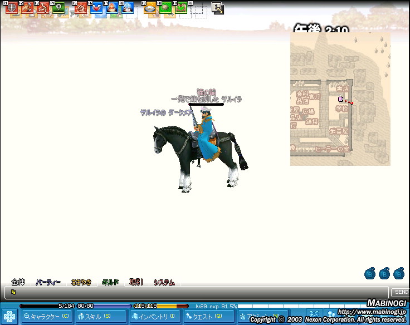The height and width of the screenshot is (325, 410).
Task: Select the F4 green skill hotkey icon
Action: click(58, 8)
